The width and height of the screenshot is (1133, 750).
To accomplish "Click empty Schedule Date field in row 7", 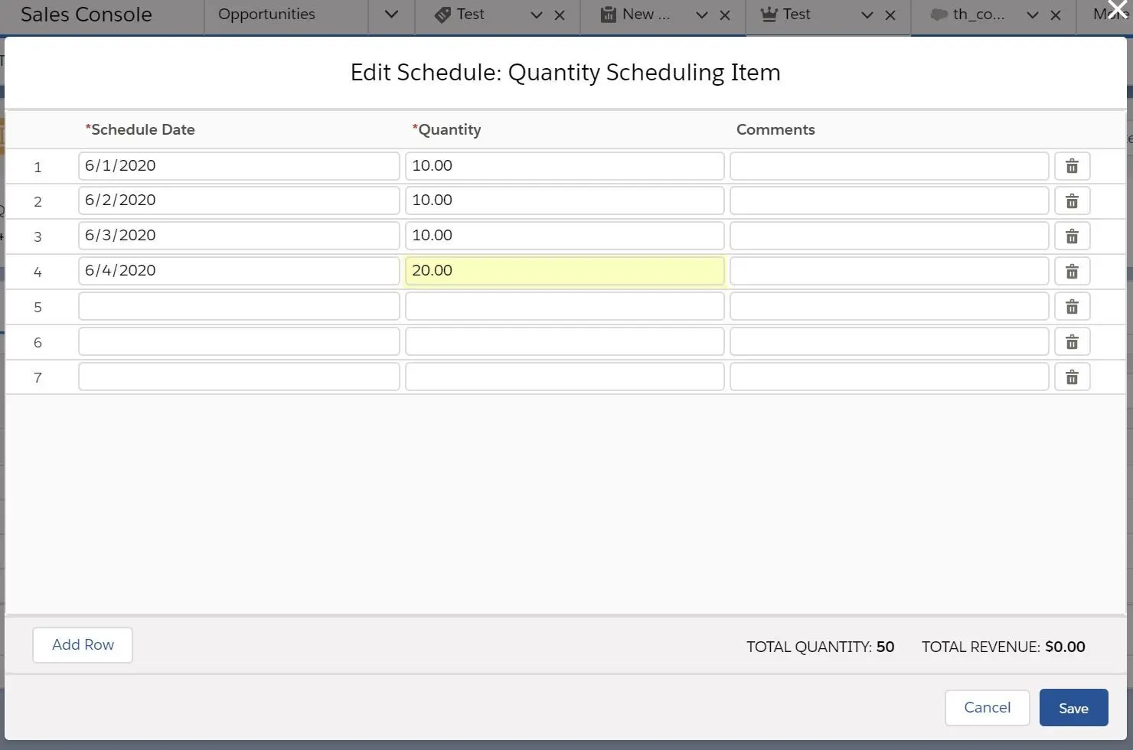I will (239, 377).
